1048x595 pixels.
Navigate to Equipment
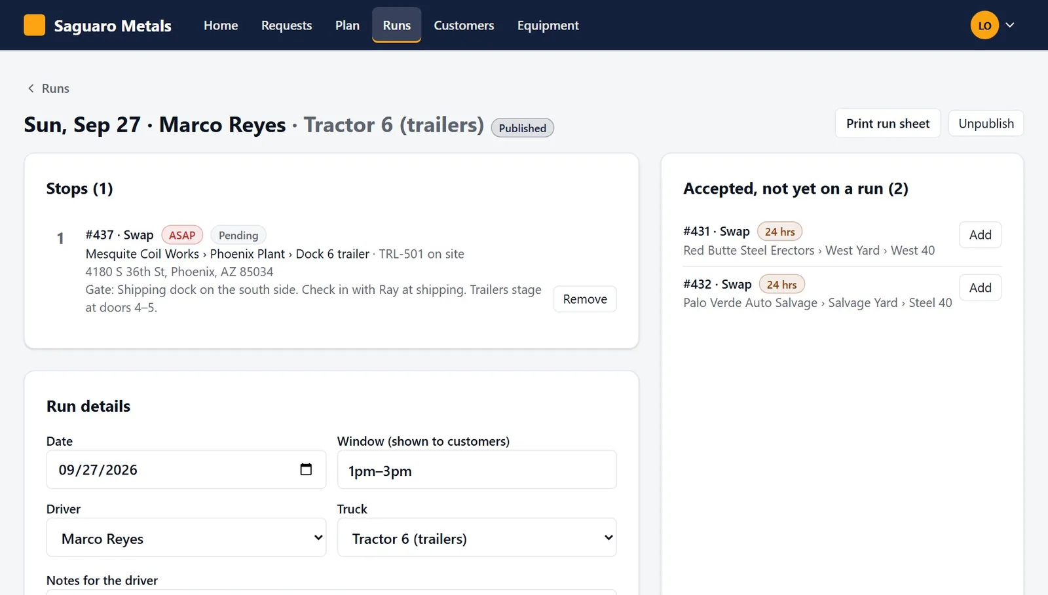click(548, 26)
